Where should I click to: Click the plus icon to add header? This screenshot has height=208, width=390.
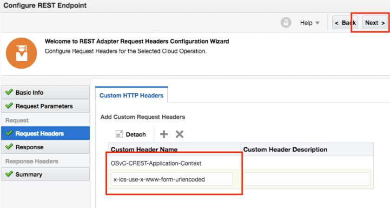(164, 134)
